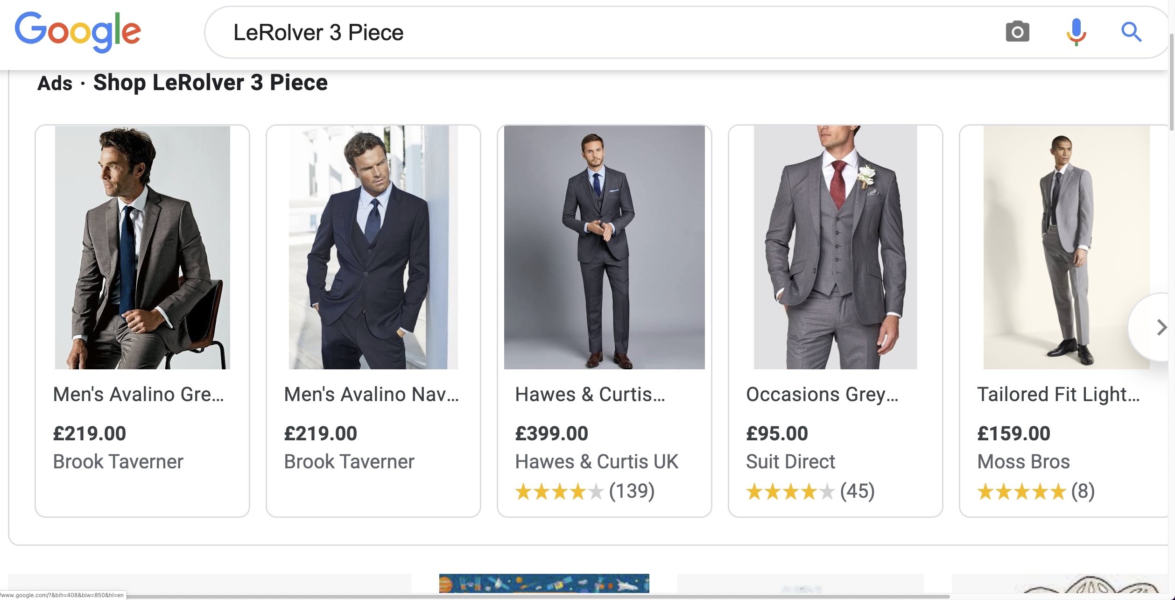Viewport: 1175px width, 600px height.
Task: Open Men's Avalino Grey suit image
Action: click(x=142, y=247)
